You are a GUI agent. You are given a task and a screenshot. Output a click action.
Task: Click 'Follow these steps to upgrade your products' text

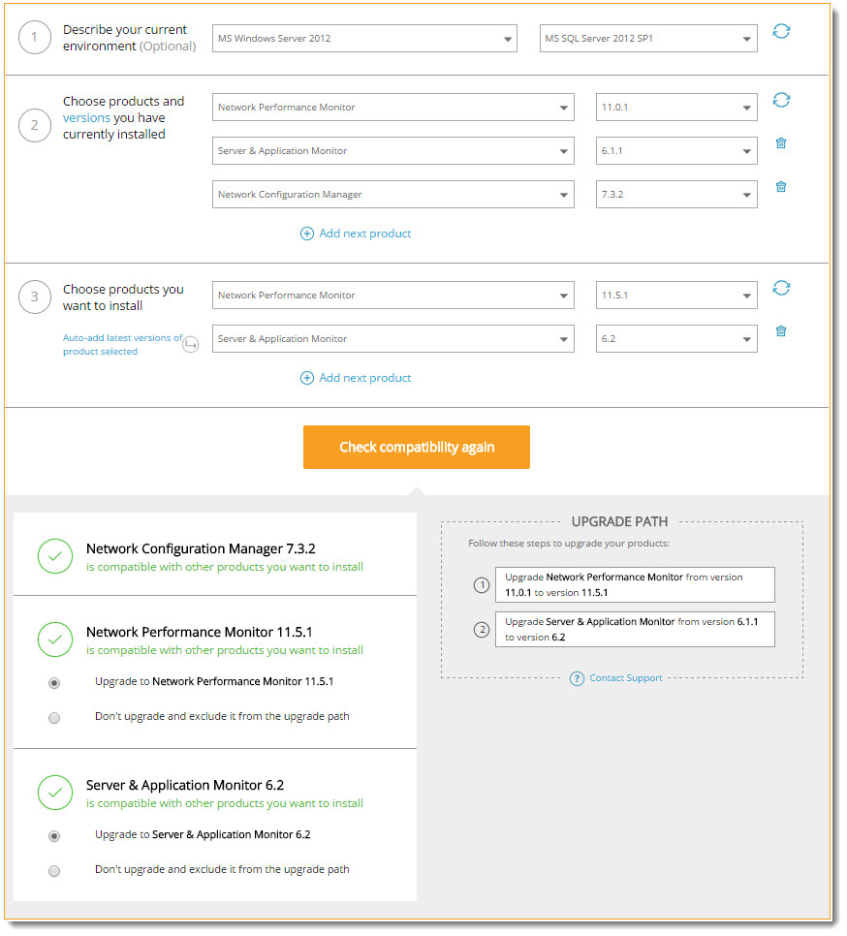coord(569,544)
